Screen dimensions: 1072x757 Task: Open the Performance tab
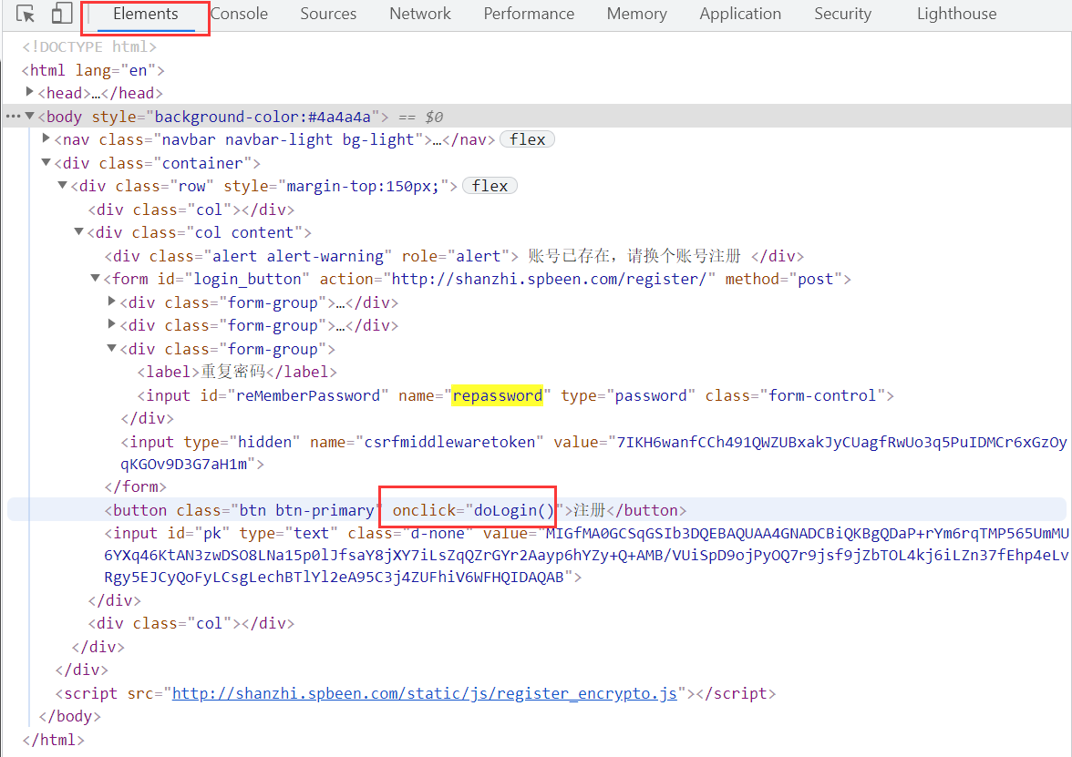(x=529, y=14)
